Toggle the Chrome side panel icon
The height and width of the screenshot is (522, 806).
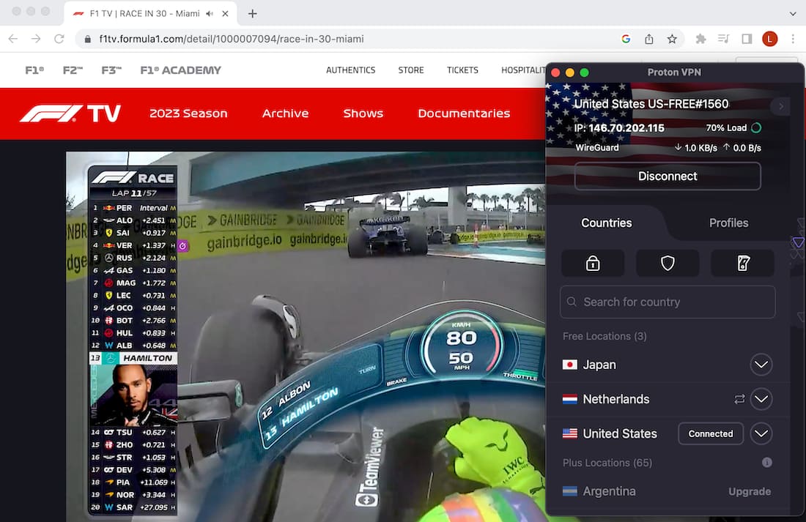(747, 39)
